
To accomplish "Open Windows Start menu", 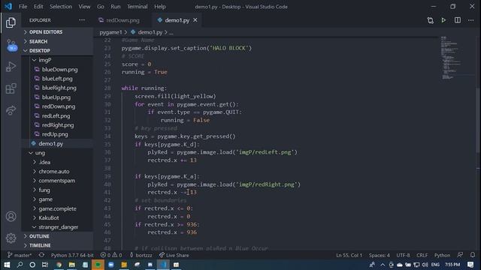I will [7, 265].
